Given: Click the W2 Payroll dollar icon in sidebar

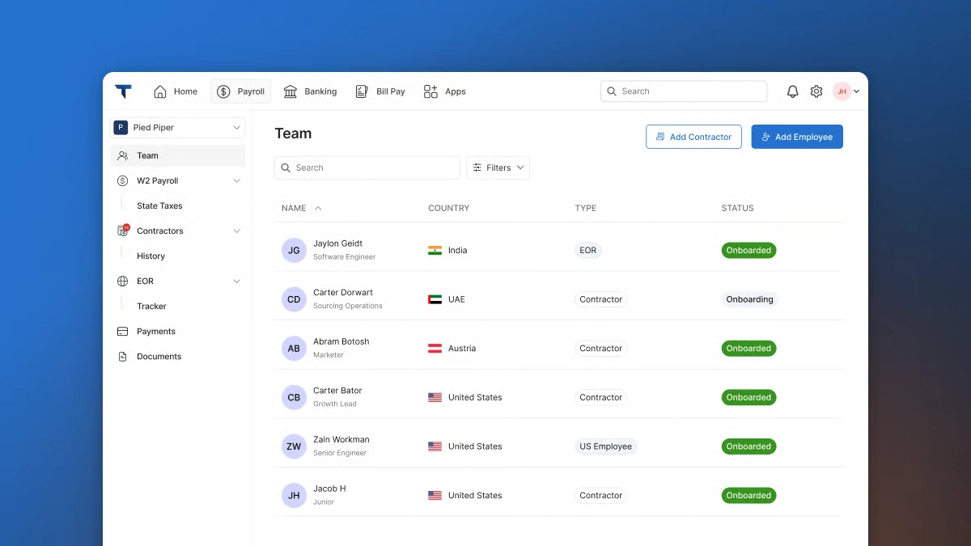Looking at the screenshot, I should pyautogui.click(x=123, y=180).
